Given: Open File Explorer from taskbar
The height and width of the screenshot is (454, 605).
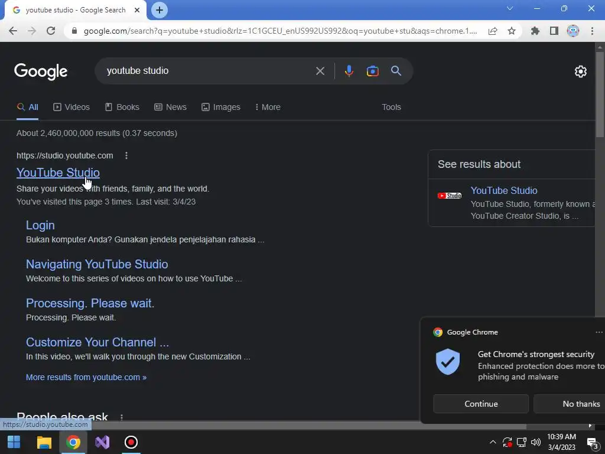Looking at the screenshot, I should tap(44, 442).
